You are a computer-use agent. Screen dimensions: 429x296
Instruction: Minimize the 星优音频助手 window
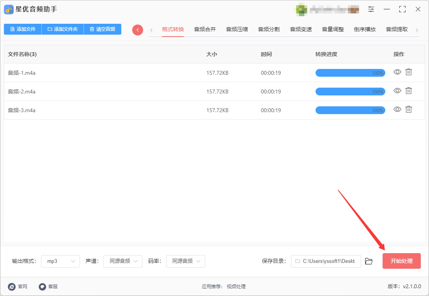coord(387,9)
